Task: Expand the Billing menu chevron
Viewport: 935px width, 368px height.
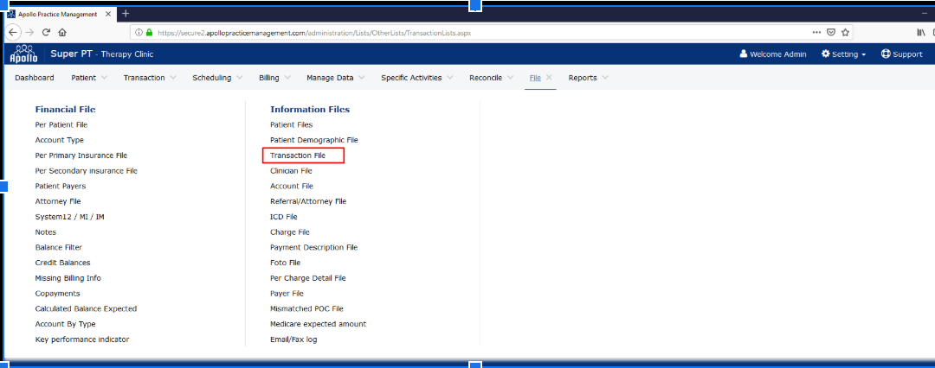Action: tap(287, 78)
